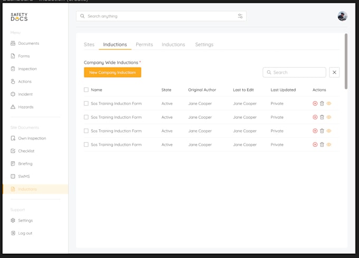Open filter options in the top search bar
This screenshot has height=258, width=359.
click(240, 16)
